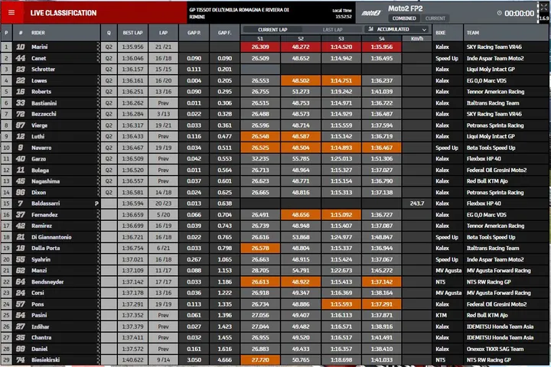Click Garzo's S1 time 32.235
The image size is (551, 367).
pyautogui.click(x=260, y=159)
